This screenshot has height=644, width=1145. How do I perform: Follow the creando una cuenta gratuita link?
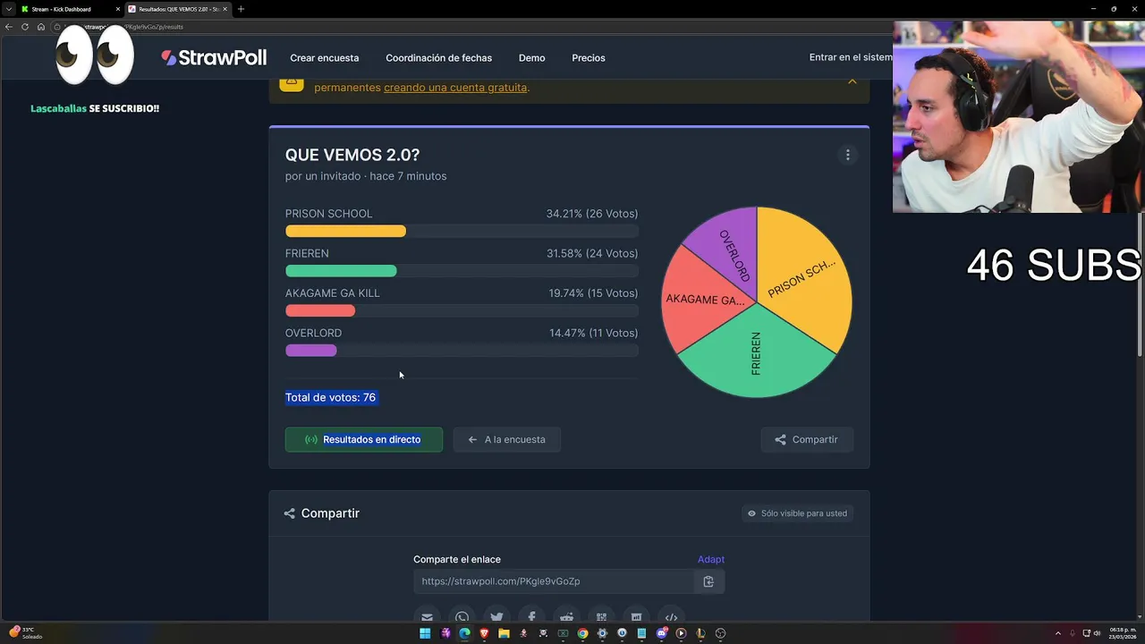point(455,88)
